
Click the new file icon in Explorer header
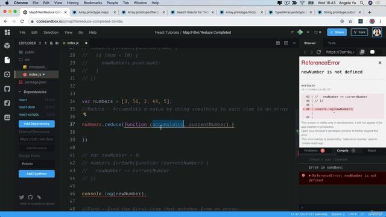tap(51, 43)
